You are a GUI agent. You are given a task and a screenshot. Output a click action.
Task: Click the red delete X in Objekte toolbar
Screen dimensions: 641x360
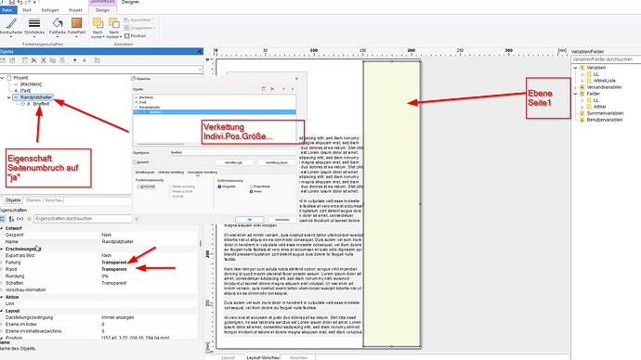[34, 60]
